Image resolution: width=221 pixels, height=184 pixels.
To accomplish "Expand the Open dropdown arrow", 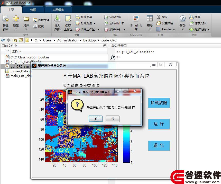I will click(x=26, y=29).
